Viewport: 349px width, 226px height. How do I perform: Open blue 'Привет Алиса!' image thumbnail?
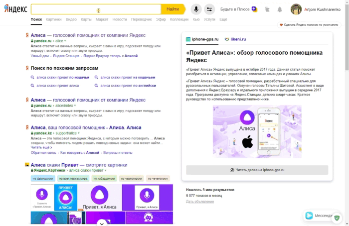[x=66, y=197]
